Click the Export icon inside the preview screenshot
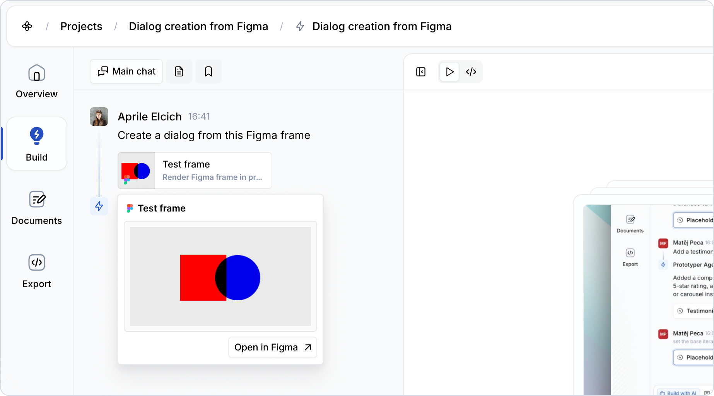 coord(630,253)
